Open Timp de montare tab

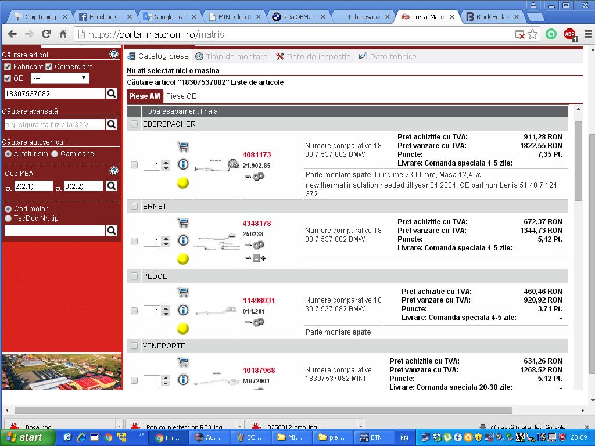pos(231,56)
